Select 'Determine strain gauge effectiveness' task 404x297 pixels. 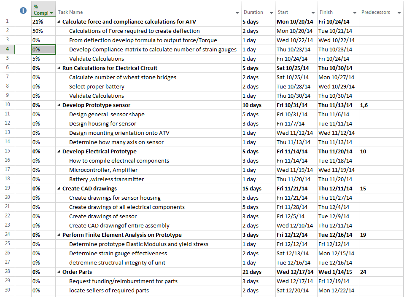coord(118,253)
